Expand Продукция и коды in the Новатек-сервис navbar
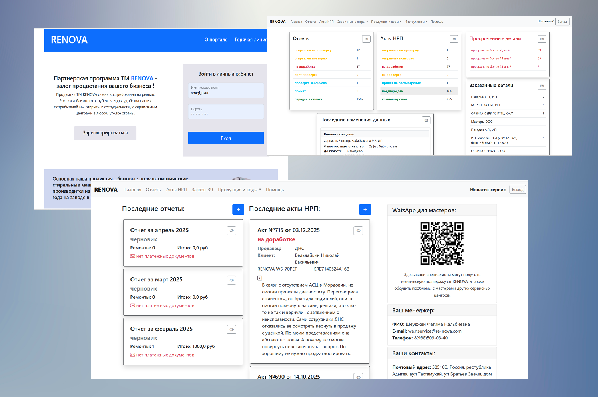This screenshot has width=598, height=397. (239, 190)
